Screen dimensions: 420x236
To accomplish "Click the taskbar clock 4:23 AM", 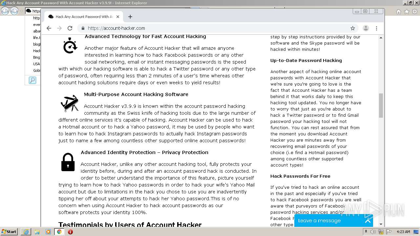I will coord(403,232).
